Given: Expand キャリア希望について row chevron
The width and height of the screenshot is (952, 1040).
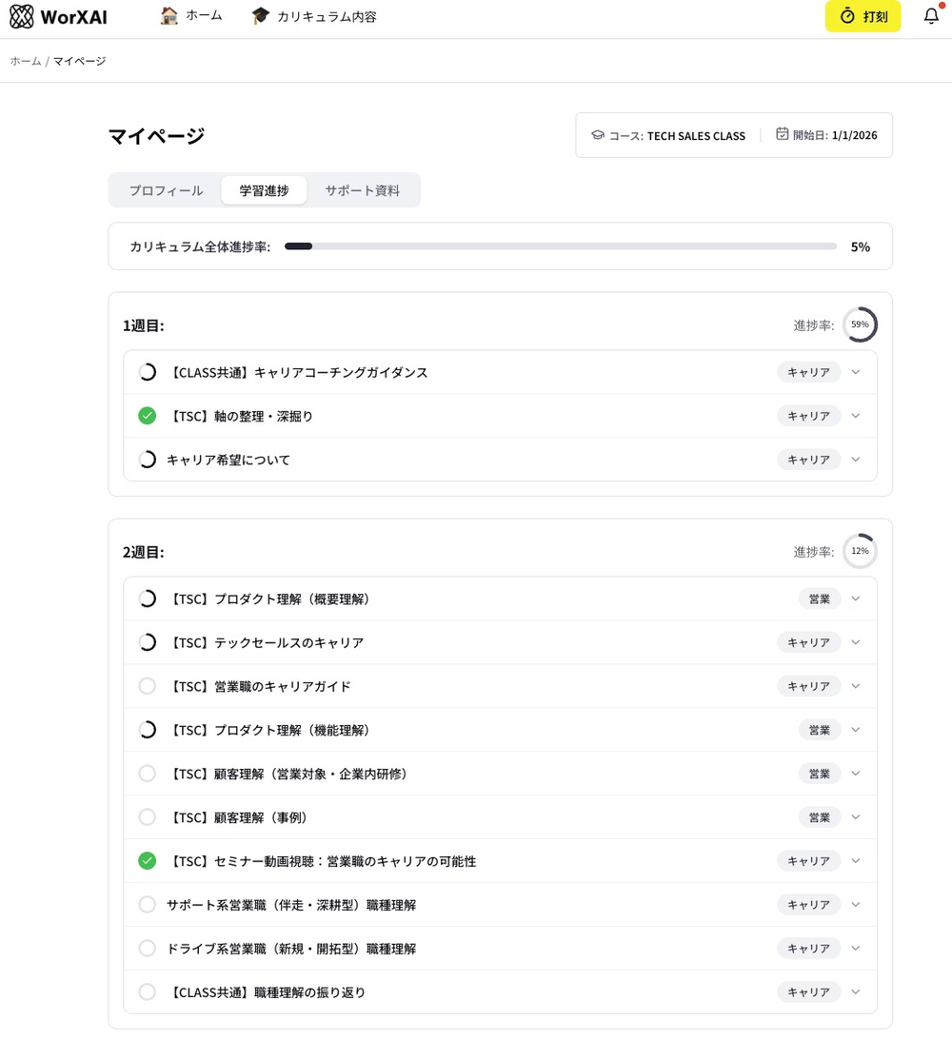Looking at the screenshot, I should coord(856,460).
